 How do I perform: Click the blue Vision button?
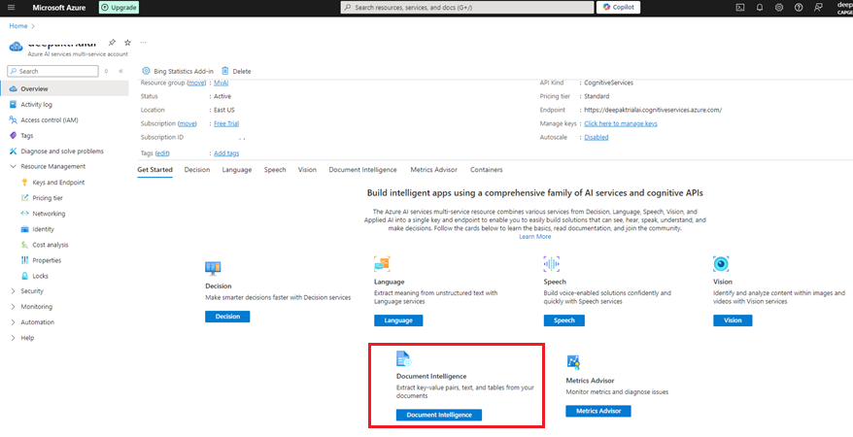pos(733,320)
